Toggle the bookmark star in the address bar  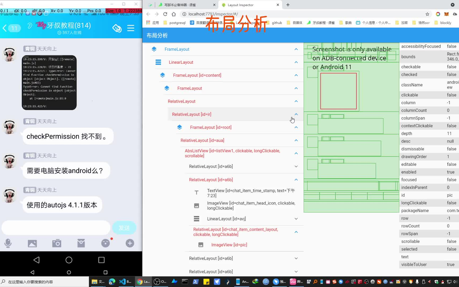pyautogui.click(x=427, y=14)
